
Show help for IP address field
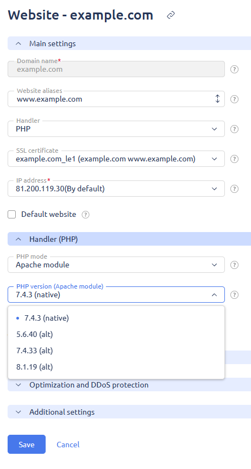click(235, 189)
